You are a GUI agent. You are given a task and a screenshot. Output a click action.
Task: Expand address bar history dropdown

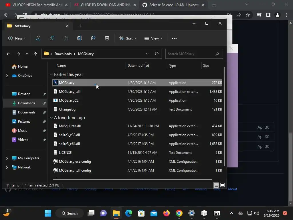tap(147, 54)
